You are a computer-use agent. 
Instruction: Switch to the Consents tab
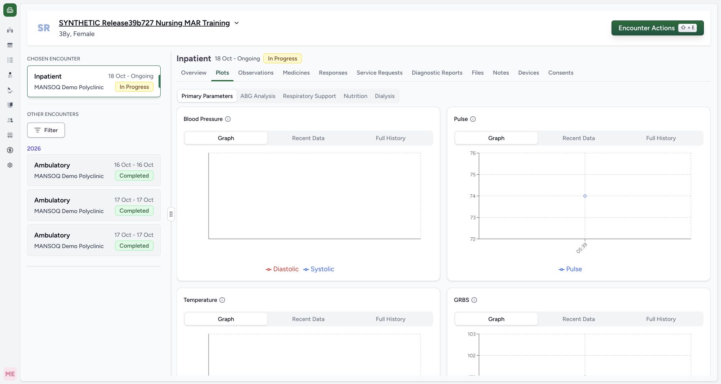click(561, 73)
